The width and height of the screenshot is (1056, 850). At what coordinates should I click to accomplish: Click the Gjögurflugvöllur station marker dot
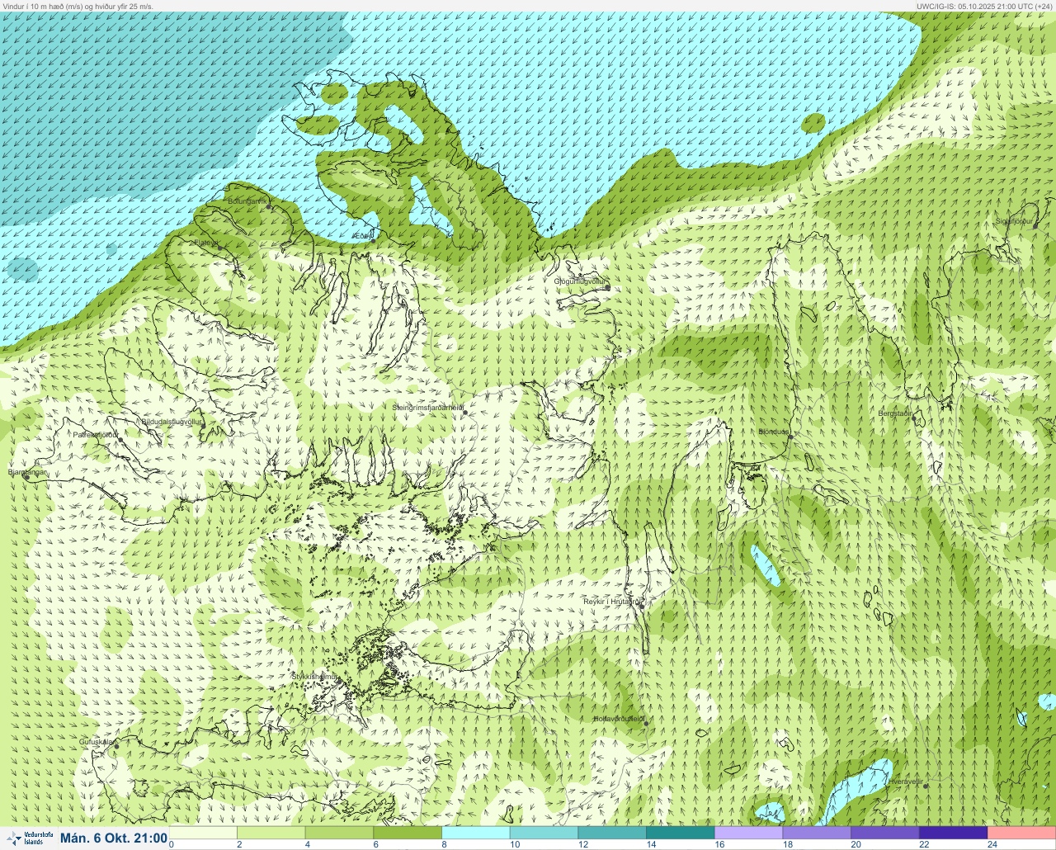[x=607, y=287]
